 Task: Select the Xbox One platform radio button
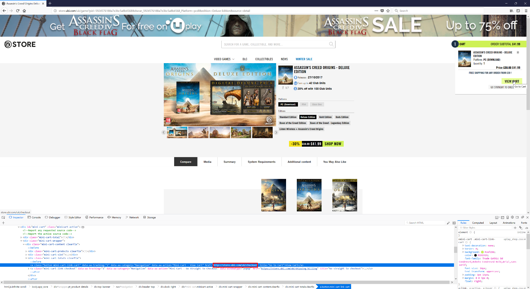[316, 104]
